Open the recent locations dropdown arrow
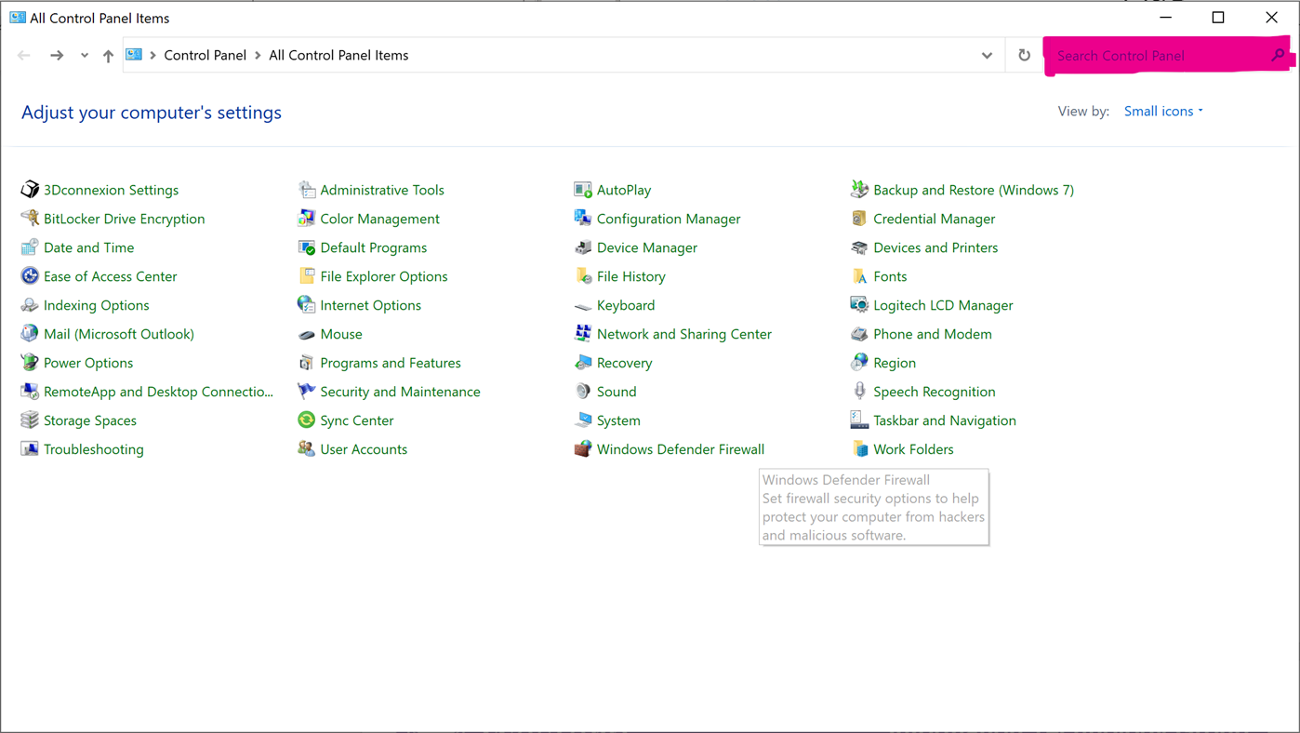This screenshot has width=1300, height=733. (x=84, y=56)
